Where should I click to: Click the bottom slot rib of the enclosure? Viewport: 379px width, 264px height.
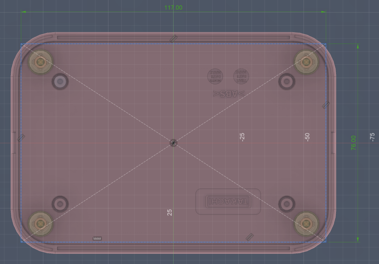point(173,248)
